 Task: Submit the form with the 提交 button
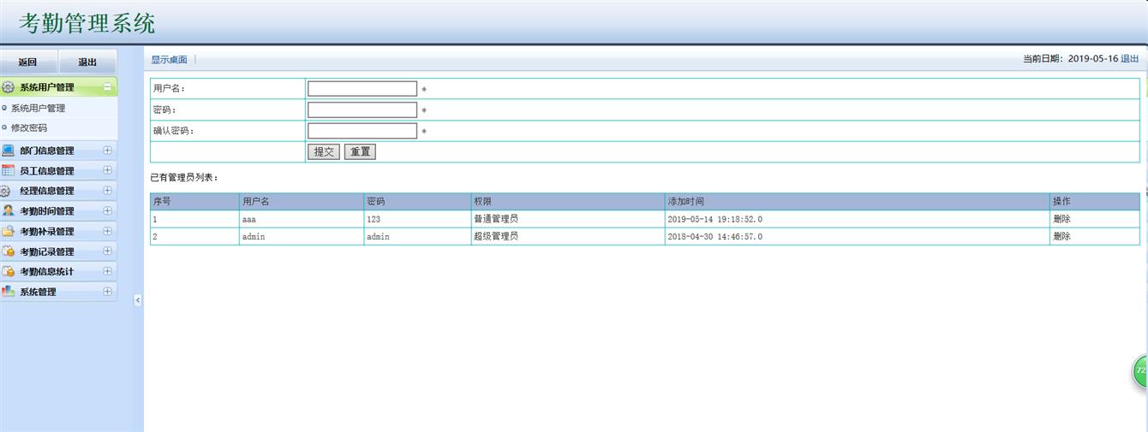pyautogui.click(x=324, y=151)
